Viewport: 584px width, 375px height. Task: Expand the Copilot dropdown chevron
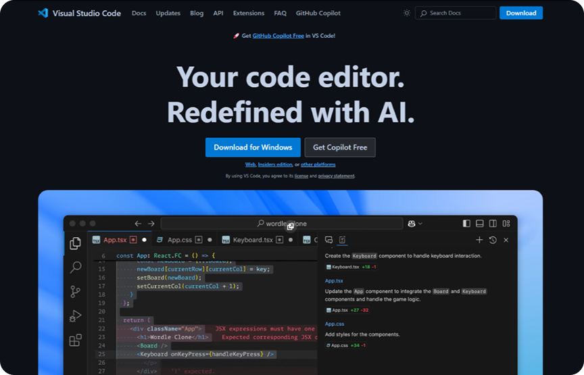pyautogui.click(x=420, y=224)
